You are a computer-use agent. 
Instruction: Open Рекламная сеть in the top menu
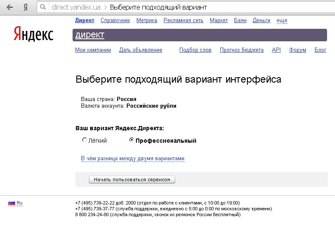pos(183,20)
